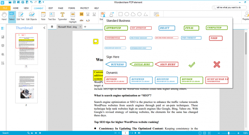Screen dimensions: 249x135
Task: Insert the FINAL stamp
Action: pyautogui.click(x=191, y=28)
